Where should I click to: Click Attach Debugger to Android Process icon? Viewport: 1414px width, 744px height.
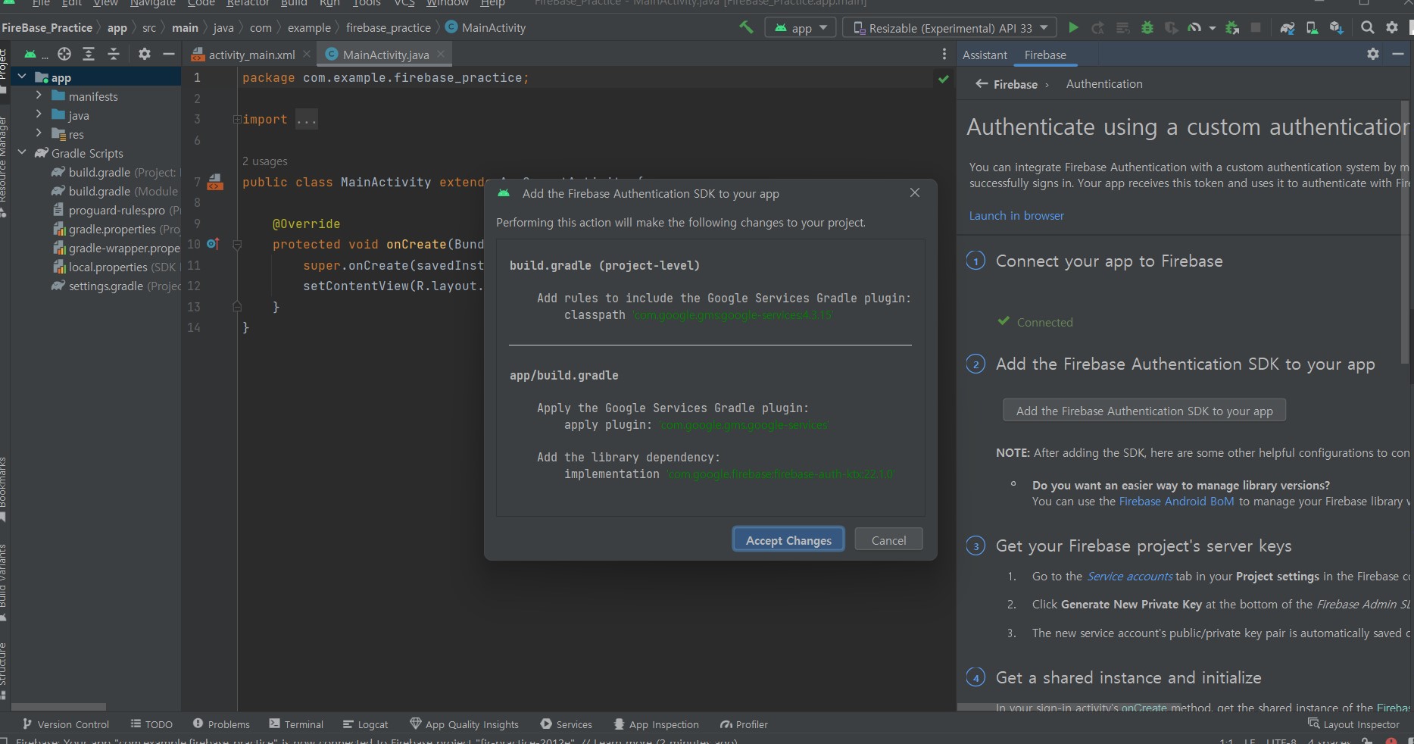(1232, 28)
